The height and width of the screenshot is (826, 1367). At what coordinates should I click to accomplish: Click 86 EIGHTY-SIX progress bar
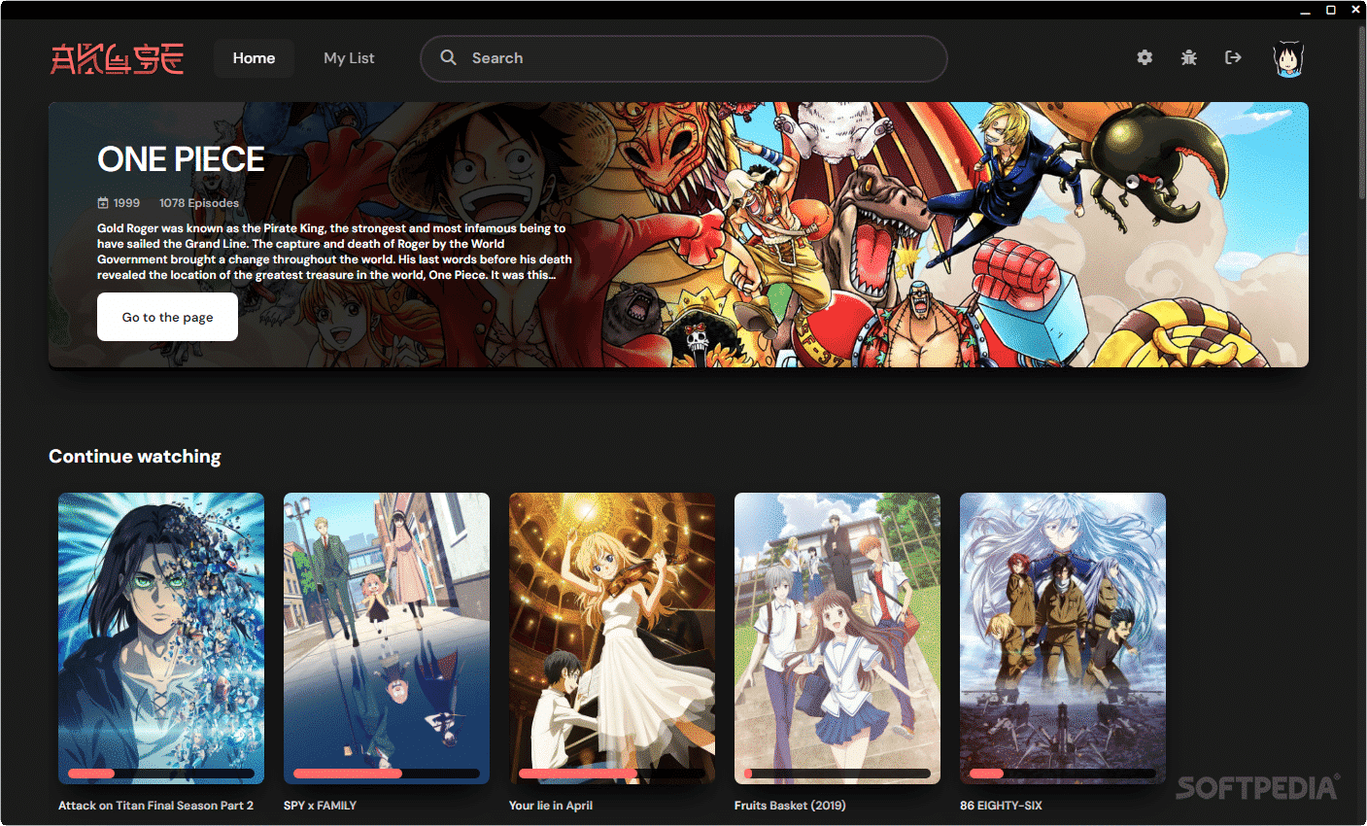1063,774
